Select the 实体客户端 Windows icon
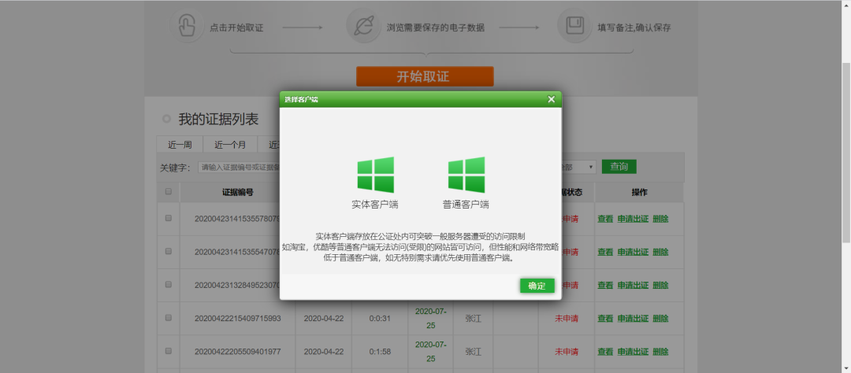Viewport: 851px width, 373px height. 376,175
